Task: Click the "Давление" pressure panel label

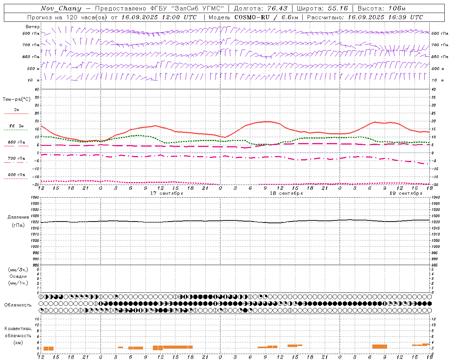Action: pyautogui.click(x=18, y=217)
